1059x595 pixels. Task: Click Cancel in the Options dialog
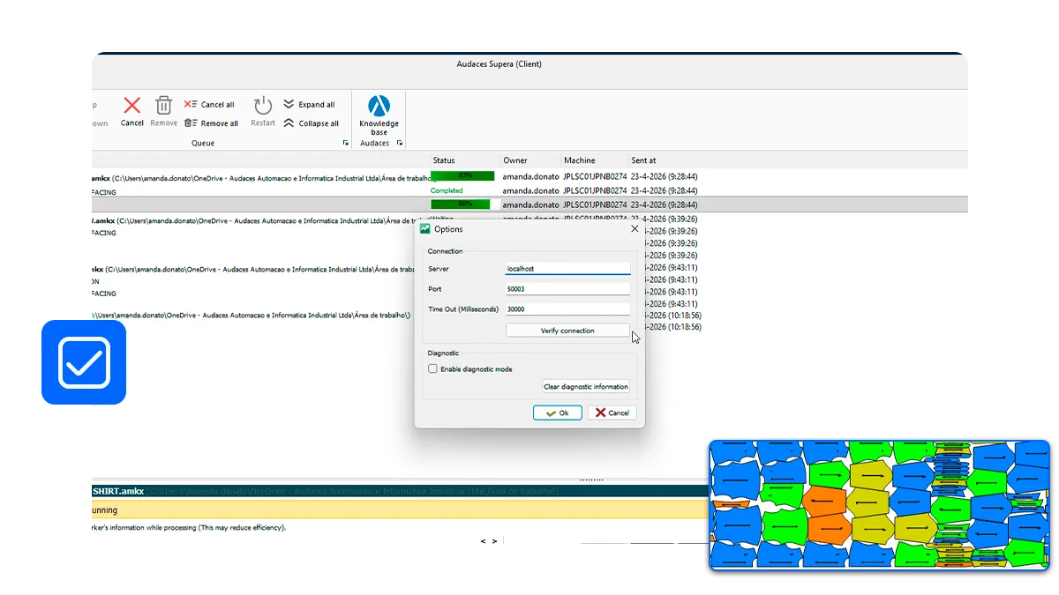612,413
